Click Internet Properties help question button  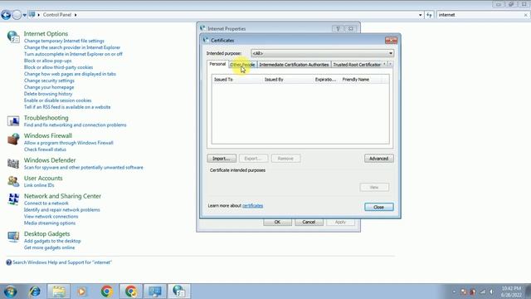click(338, 29)
